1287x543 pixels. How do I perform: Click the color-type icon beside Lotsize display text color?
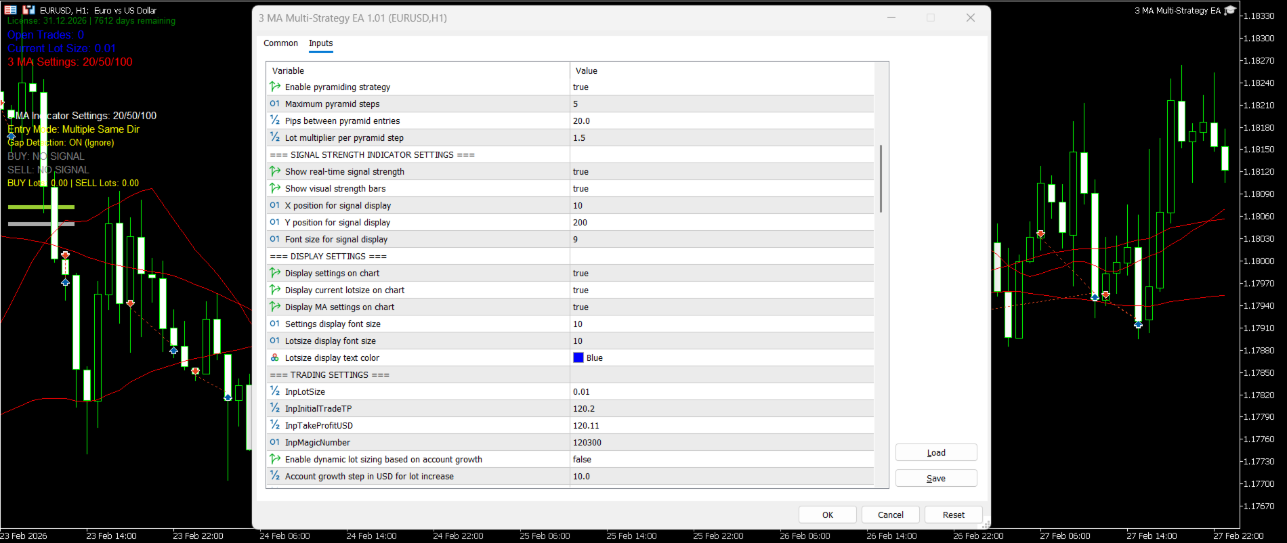(x=275, y=357)
